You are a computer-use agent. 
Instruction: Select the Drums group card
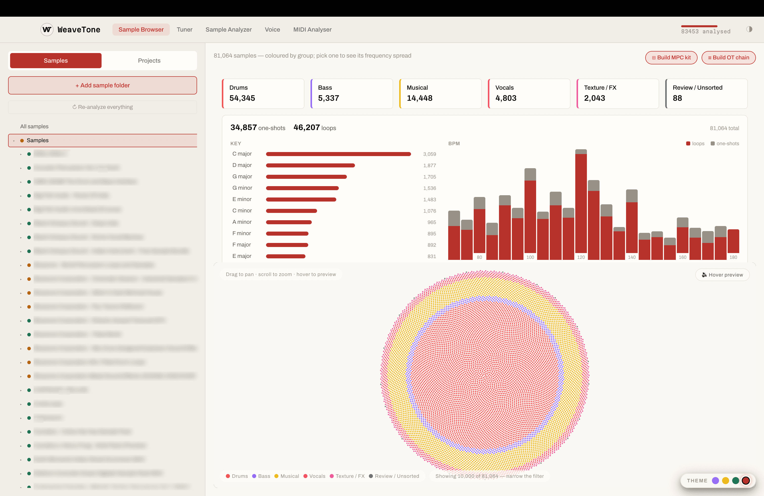pos(263,94)
